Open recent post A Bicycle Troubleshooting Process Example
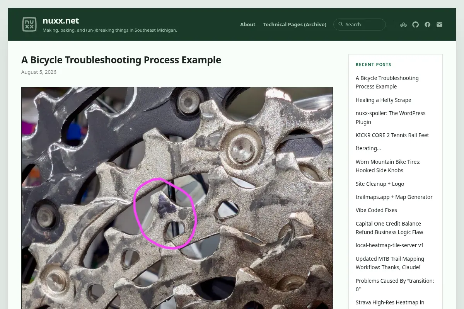This screenshot has width=464, height=309. 387,82
